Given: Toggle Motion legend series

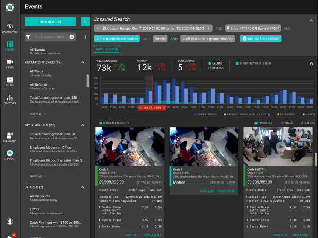Looking at the screenshot, I should [309, 114].
